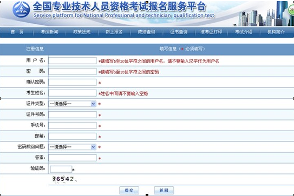This screenshot has width=294, height=196.
Task: Click the 密码找回问题 label
Action: (x=31, y=146)
